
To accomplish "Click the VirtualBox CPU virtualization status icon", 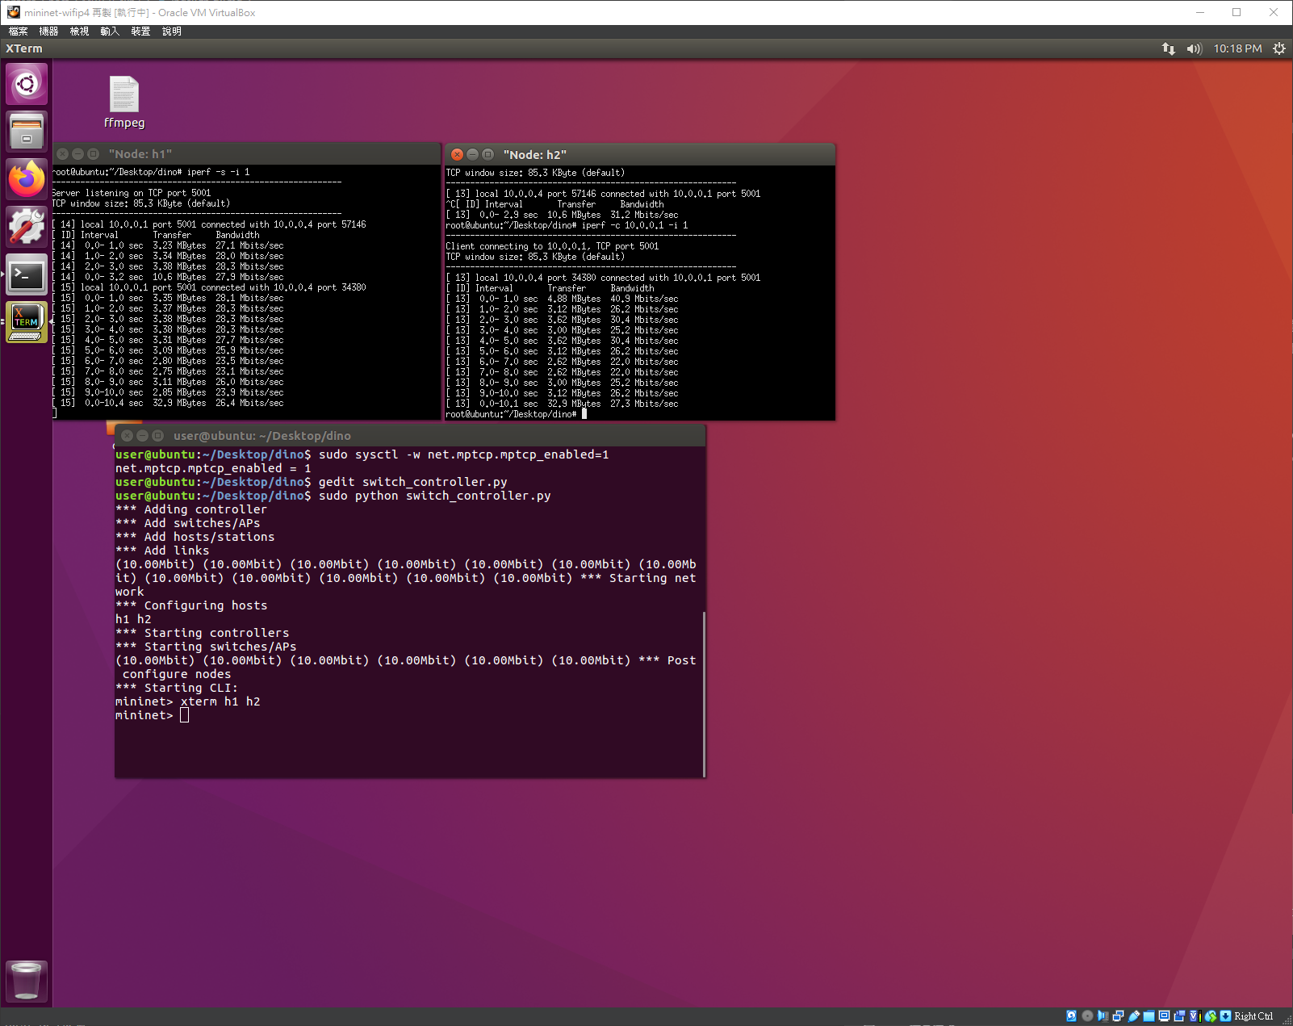I will point(1195,1016).
